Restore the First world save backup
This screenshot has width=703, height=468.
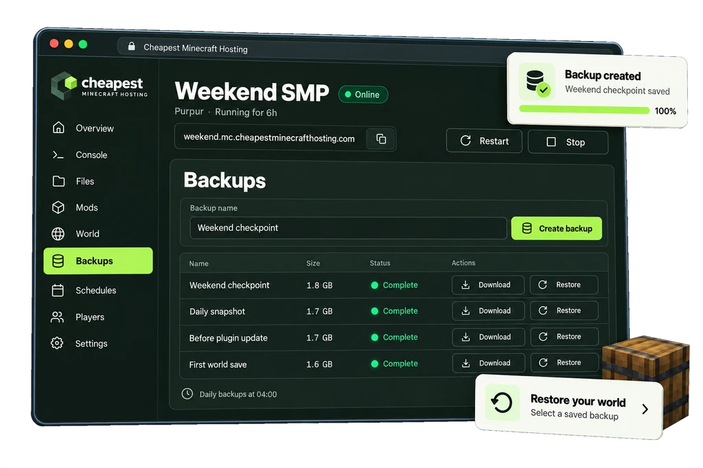click(x=565, y=362)
